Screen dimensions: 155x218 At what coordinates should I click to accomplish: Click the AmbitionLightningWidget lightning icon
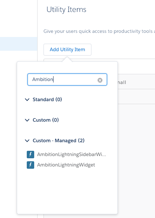point(30,165)
